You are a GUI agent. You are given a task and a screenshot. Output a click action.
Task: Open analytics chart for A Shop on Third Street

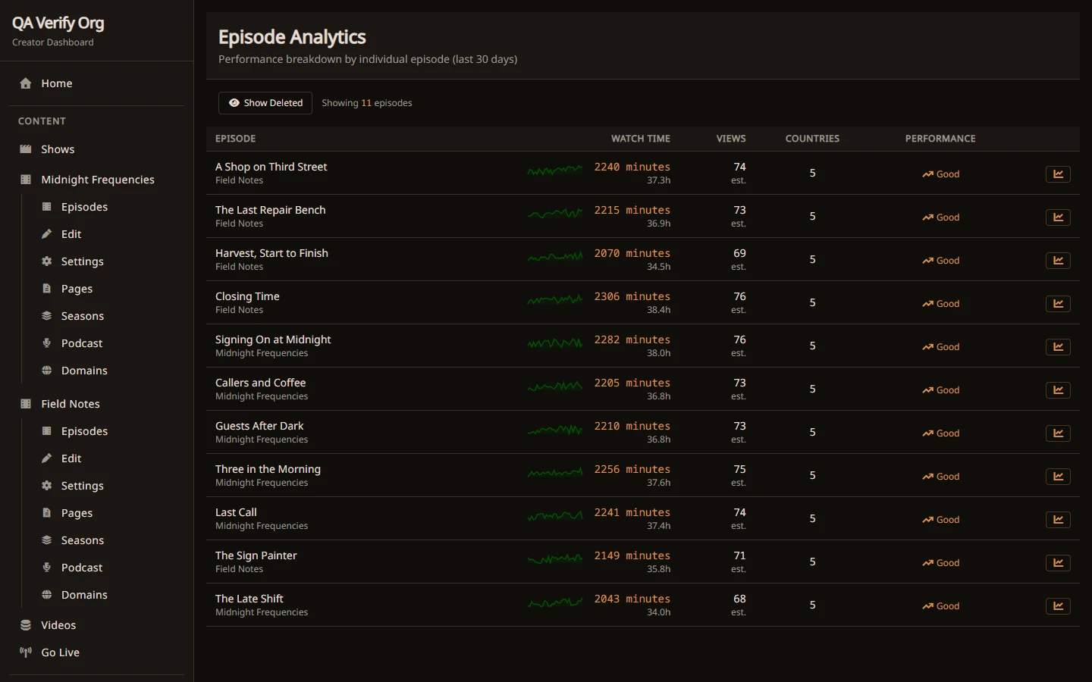[1058, 174]
